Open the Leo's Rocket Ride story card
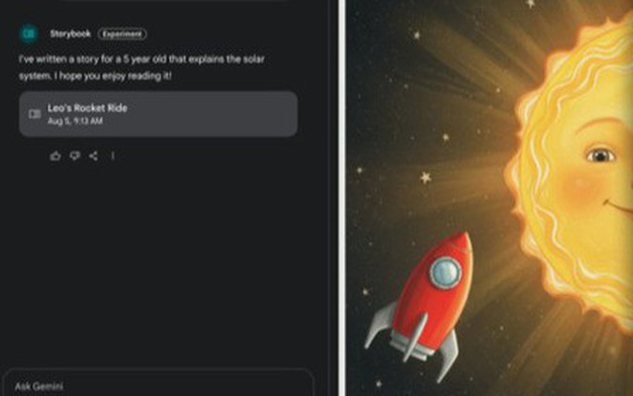The width and height of the screenshot is (633, 396). point(158,114)
